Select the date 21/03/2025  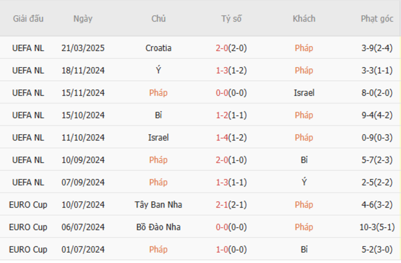[x=83, y=48]
